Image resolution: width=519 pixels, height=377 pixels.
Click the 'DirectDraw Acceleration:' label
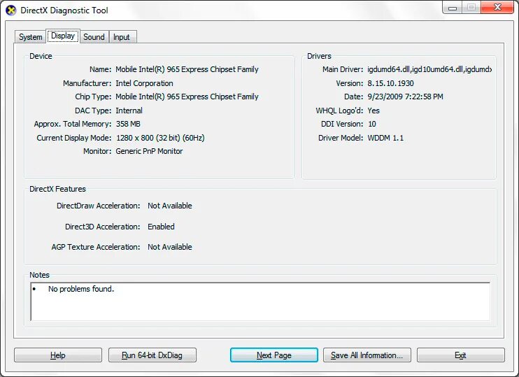point(99,206)
